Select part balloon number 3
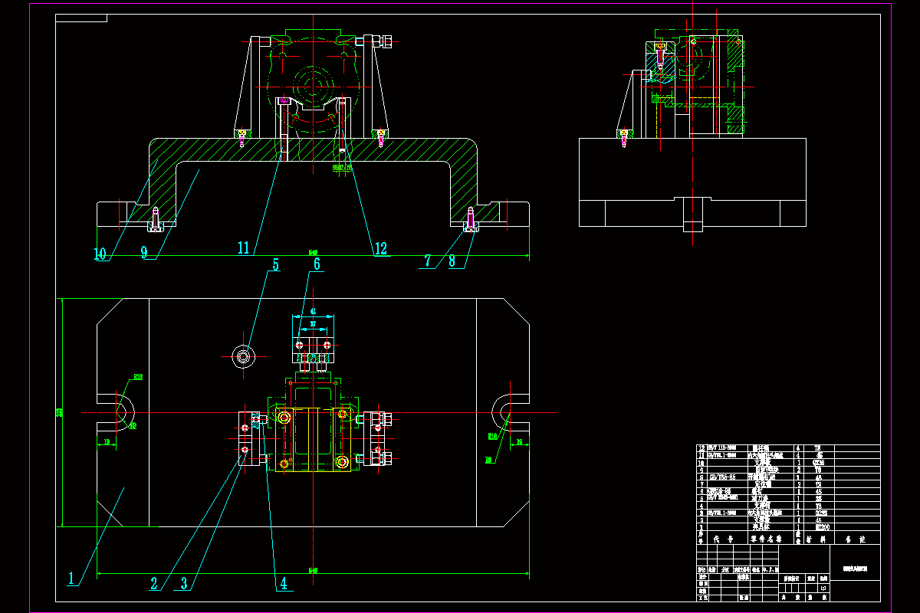 183,583
